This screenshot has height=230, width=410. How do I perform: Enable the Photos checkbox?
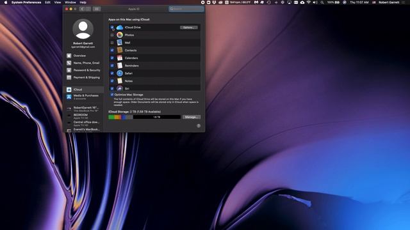(x=112, y=35)
